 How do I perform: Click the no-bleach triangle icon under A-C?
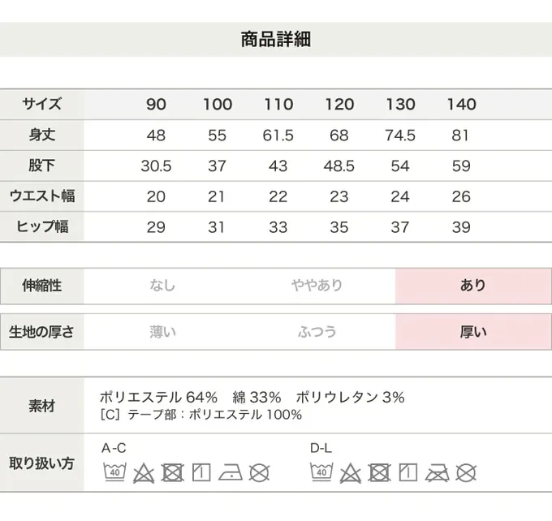[x=144, y=471]
